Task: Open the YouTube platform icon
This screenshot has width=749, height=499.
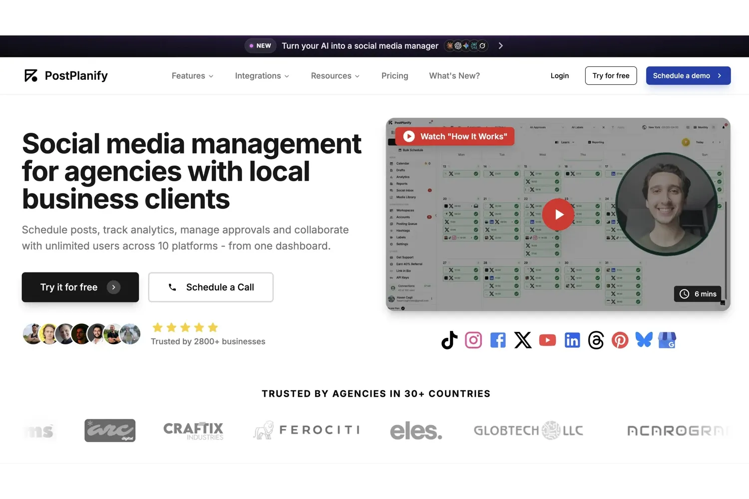Action: click(x=548, y=340)
